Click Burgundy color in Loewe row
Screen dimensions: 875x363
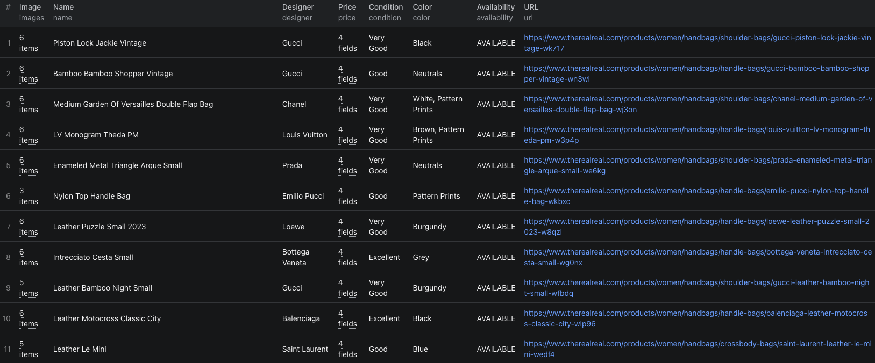click(x=429, y=227)
